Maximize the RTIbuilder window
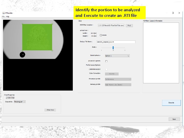Image resolution: width=184 pixels, height=138 pixels. pos(173,13)
